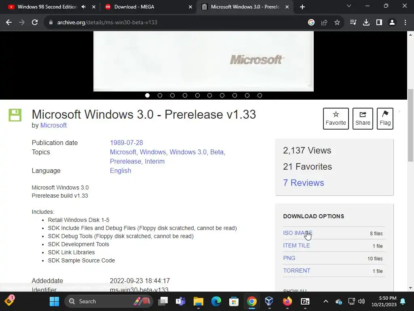
Task: Select the third carousel dot
Action: click(172, 96)
